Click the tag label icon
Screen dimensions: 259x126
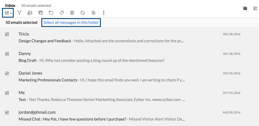point(61,13)
